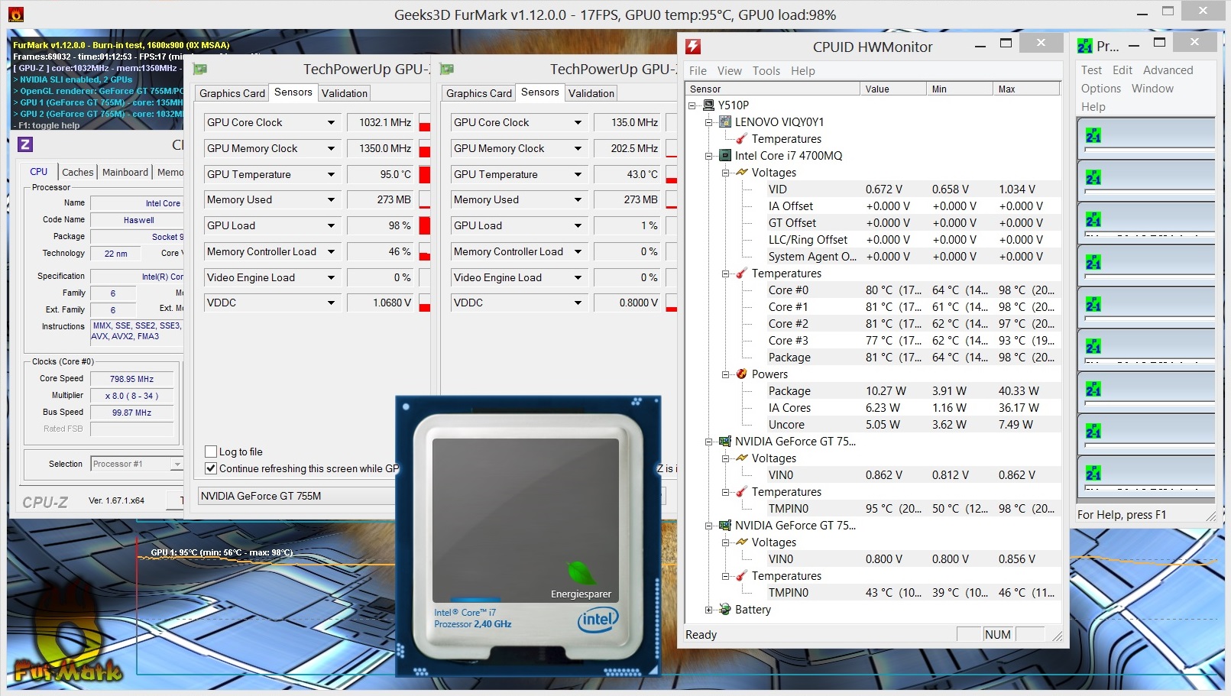This screenshot has height=696, width=1231.
Task: Switch to the Mainboard tab in CPU-Z
Action: pyautogui.click(x=125, y=173)
